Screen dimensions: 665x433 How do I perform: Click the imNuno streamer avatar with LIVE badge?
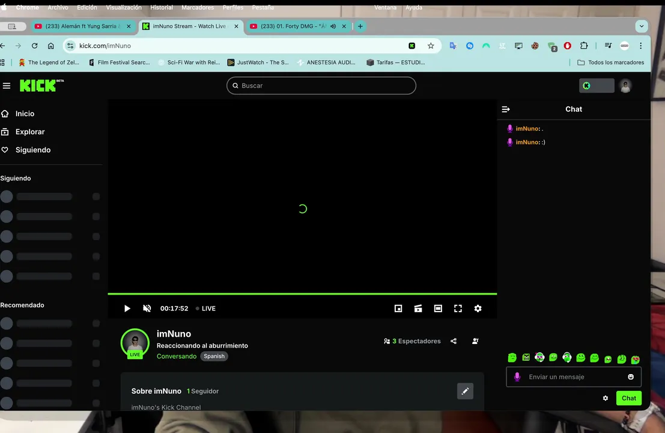click(135, 343)
